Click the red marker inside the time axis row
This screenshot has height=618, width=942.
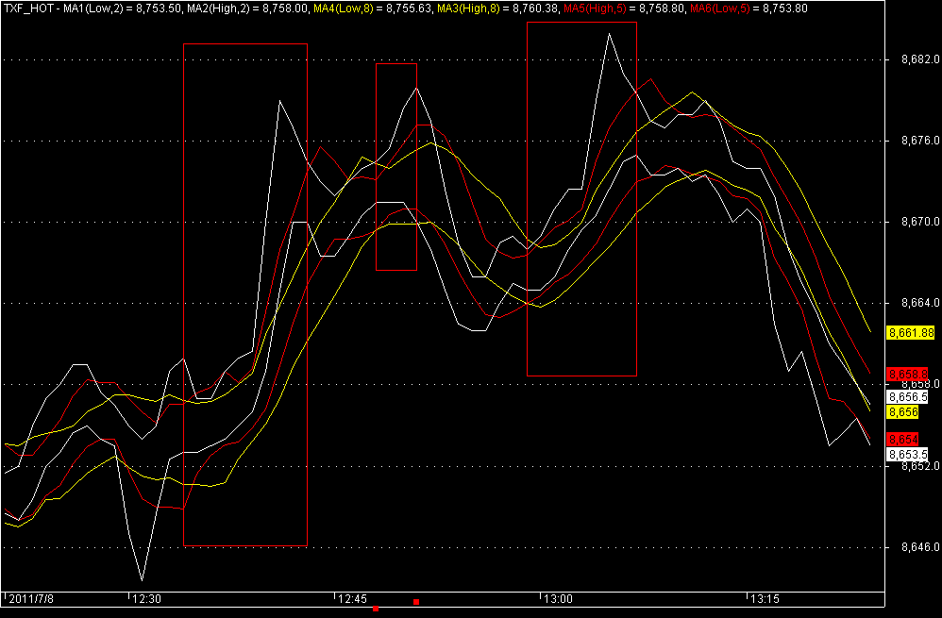click(416, 602)
